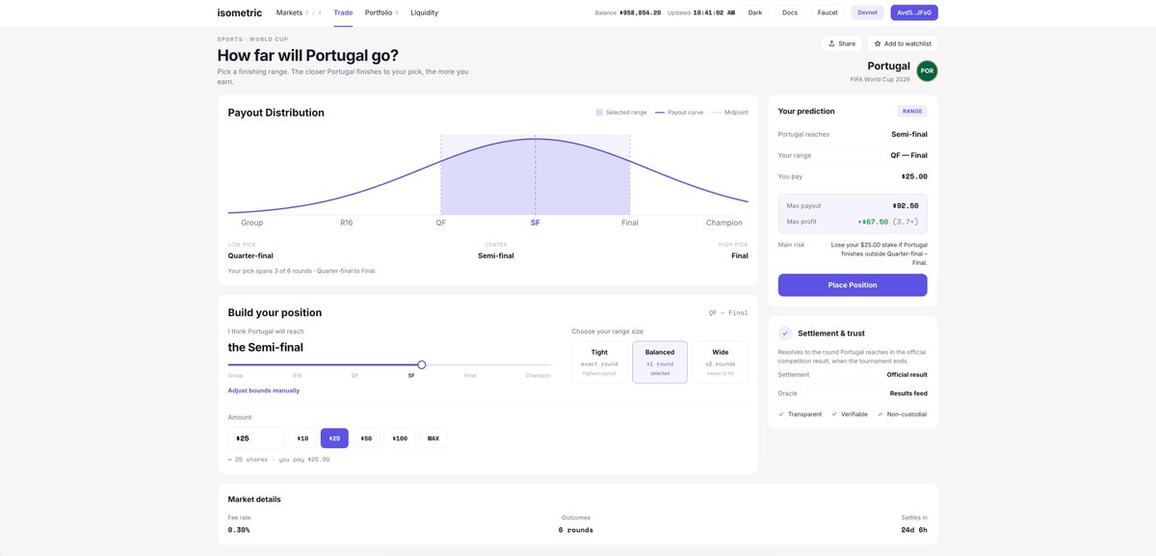
Task: Click the slider handle at SF
Action: (x=422, y=364)
